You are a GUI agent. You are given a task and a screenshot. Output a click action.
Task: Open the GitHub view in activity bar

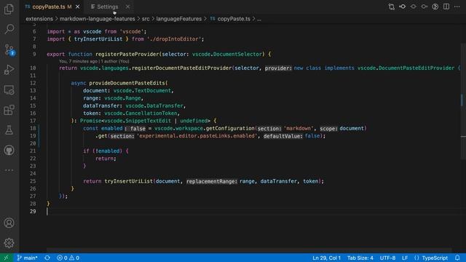point(9,150)
